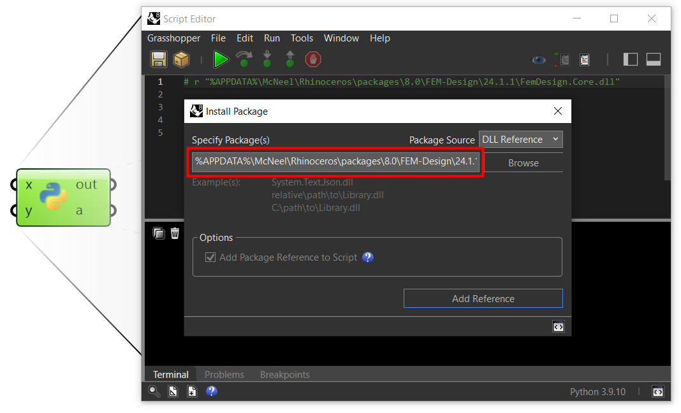This screenshot has width=681, height=413.
Task: Switch to the Problems tab
Action: click(224, 374)
